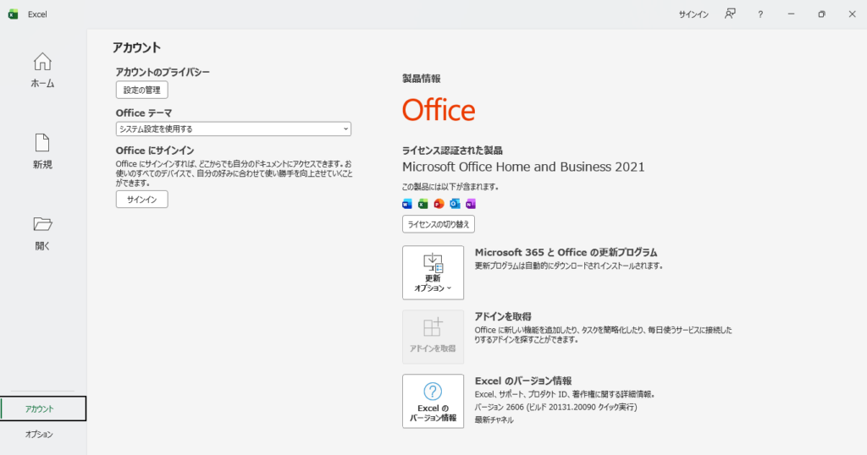867x455 pixels.
Task: Click the ライセンスの切り替え button
Action: [439, 224]
